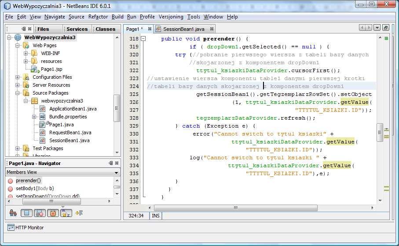Expand the Server Resources node
399x246 pixels.
click(x=17, y=85)
